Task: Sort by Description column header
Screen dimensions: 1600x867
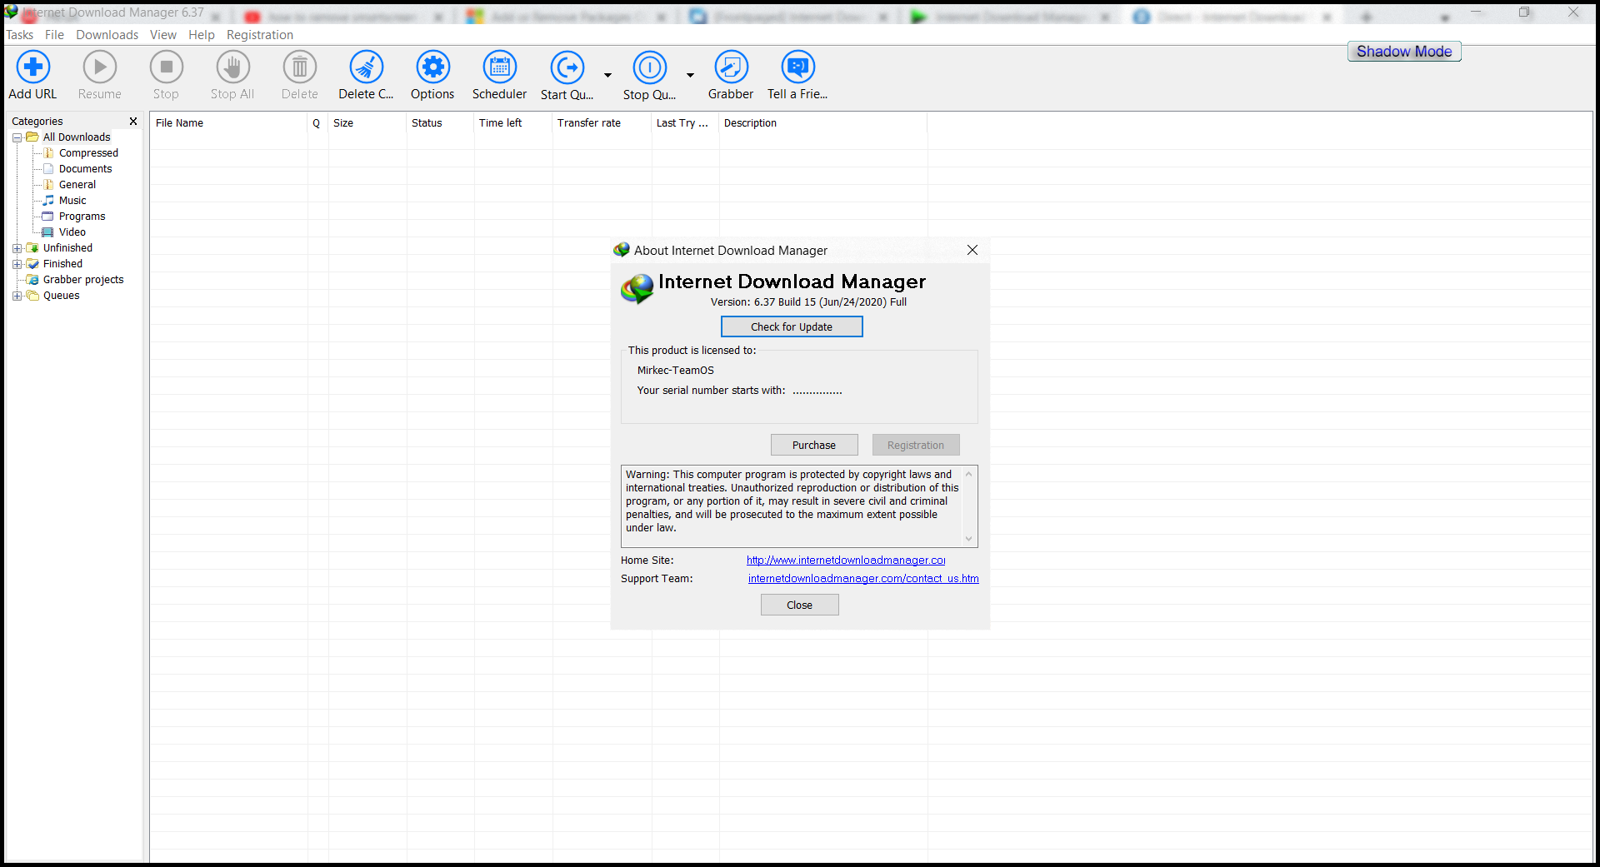Action: 823,123
